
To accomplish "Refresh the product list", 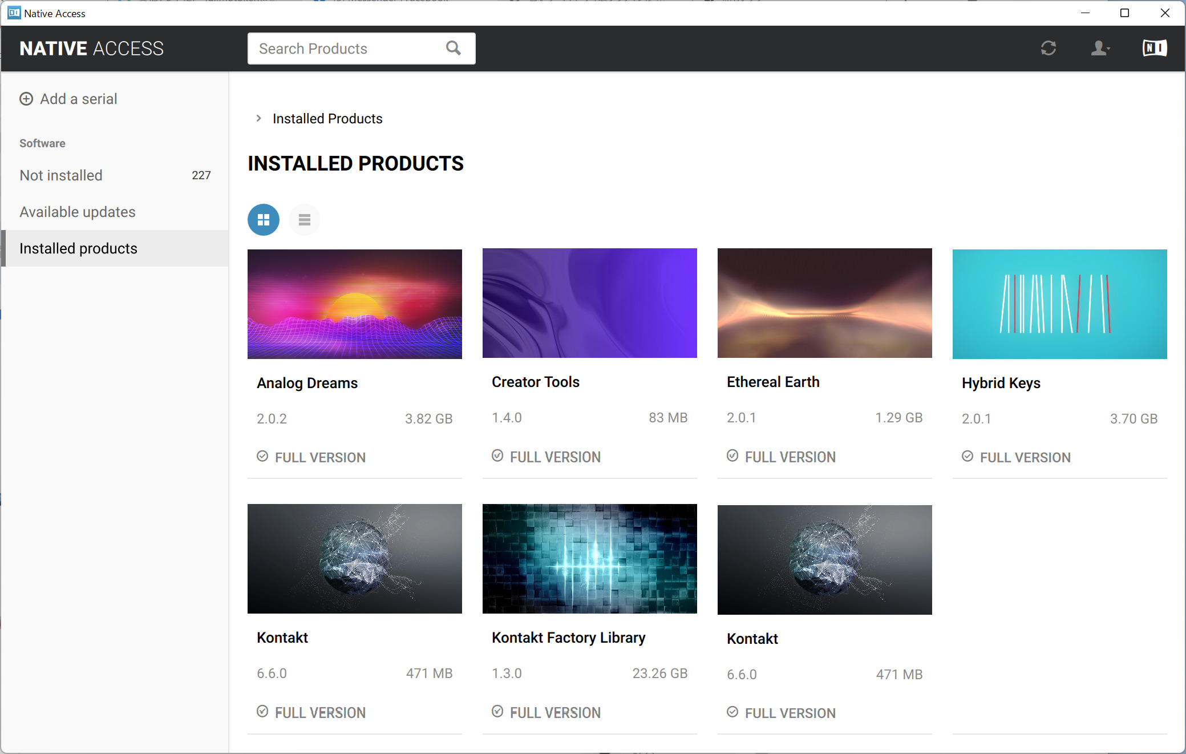I will [x=1048, y=49].
